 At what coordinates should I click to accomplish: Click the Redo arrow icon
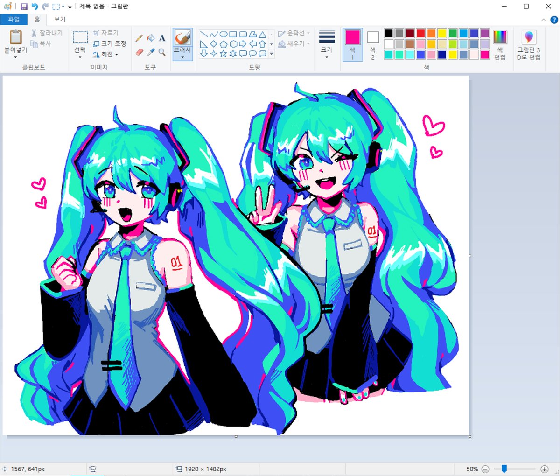pyautogui.click(x=45, y=7)
